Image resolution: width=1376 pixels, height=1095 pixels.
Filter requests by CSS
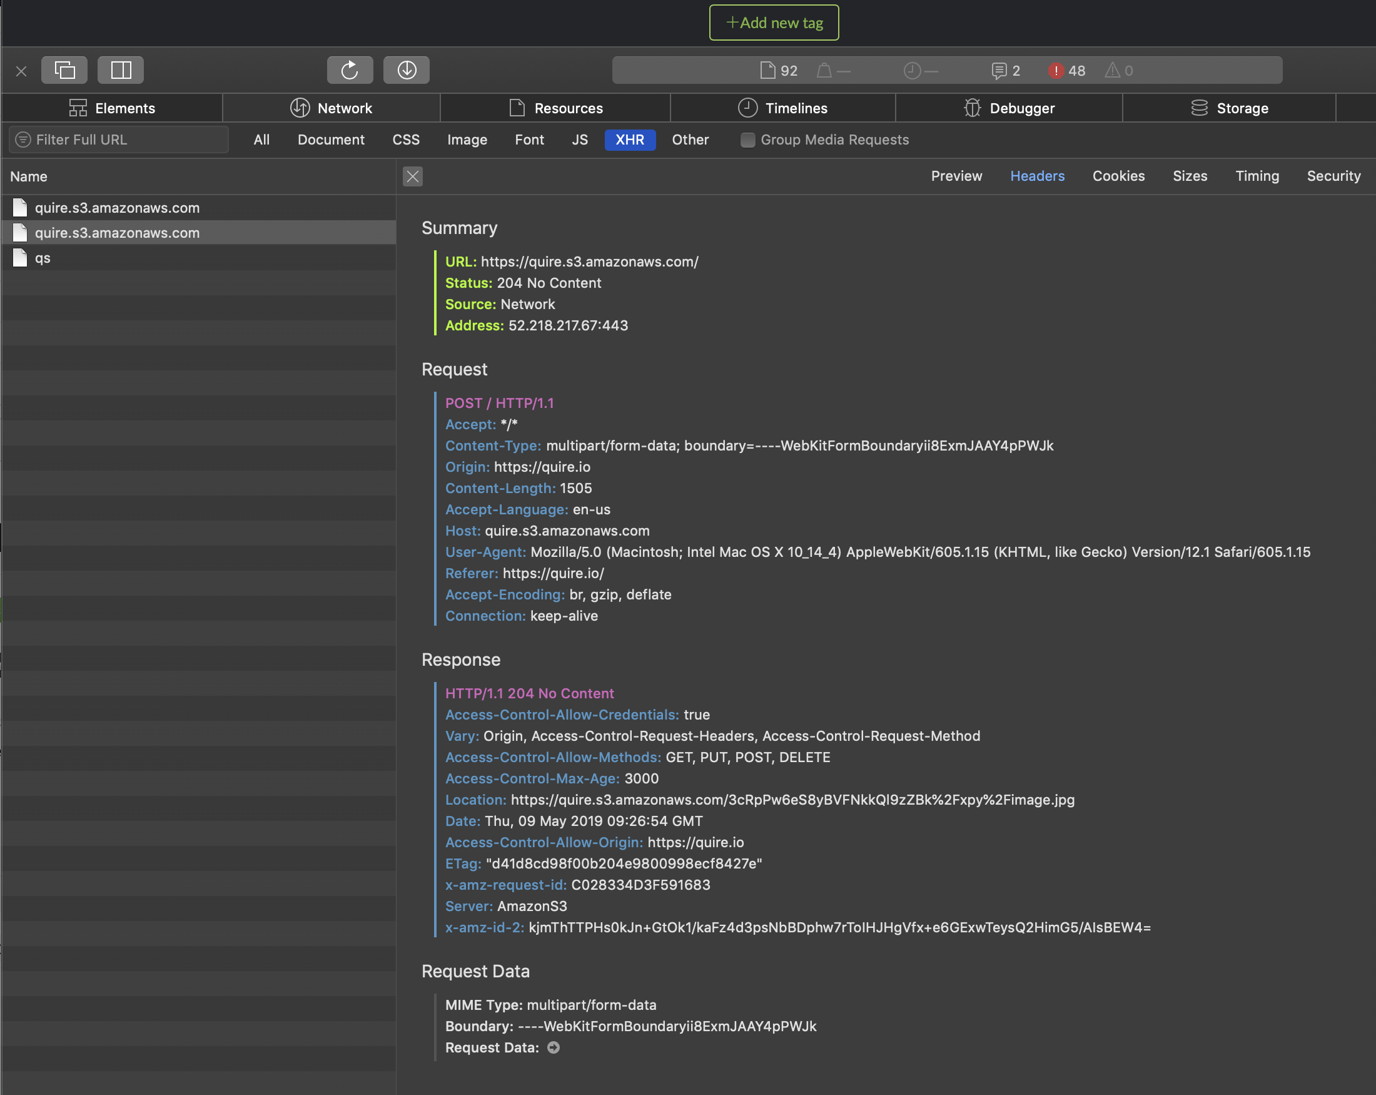click(x=406, y=140)
